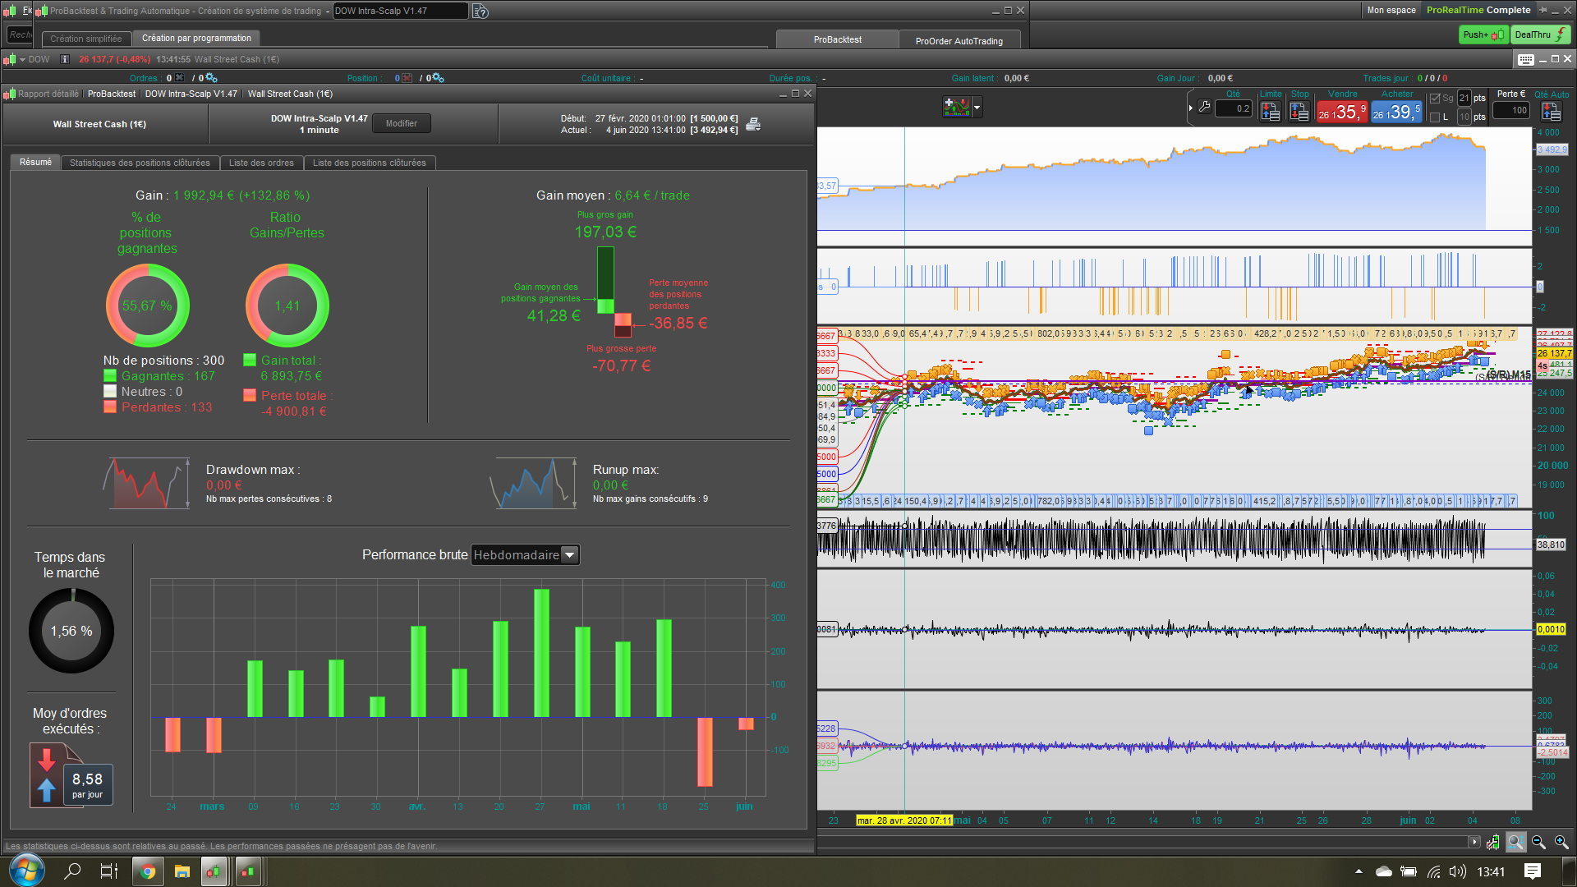This screenshot has height=887, width=1577.
Task: Click the printer icon in report header
Action: (752, 124)
